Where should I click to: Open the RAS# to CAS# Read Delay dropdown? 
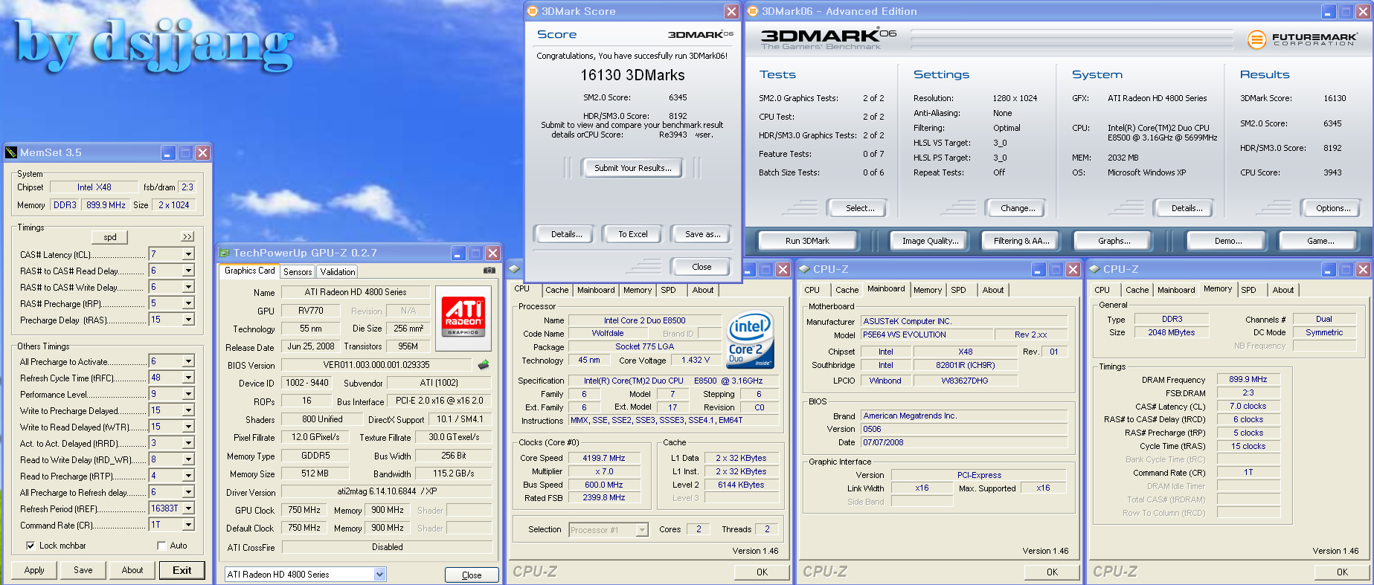188,271
